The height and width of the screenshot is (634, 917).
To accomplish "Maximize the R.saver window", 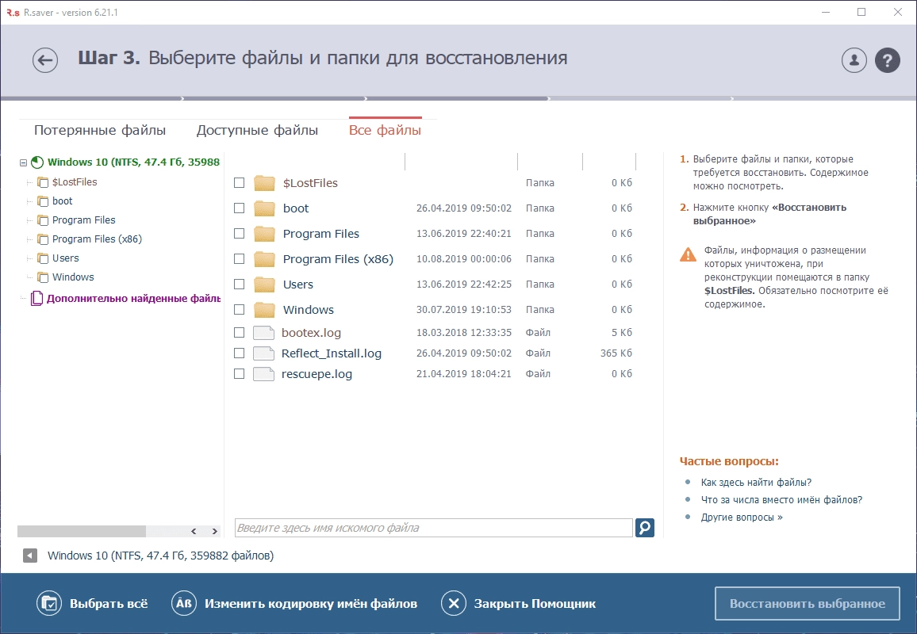I will click(861, 12).
